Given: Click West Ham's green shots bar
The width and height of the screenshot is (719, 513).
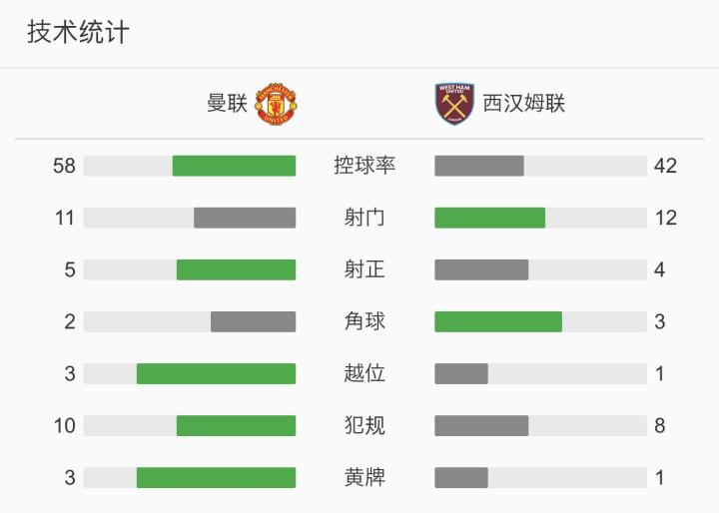Looking at the screenshot, I should pyautogui.click(x=490, y=218).
